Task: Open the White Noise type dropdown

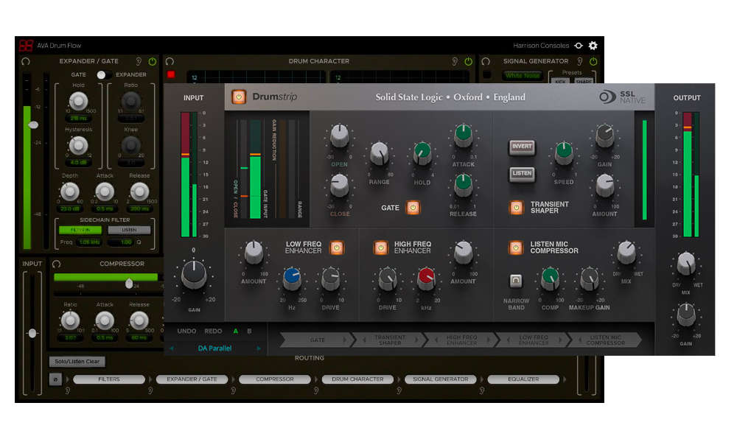Action: pyautogui.click(x=522, y=76)
